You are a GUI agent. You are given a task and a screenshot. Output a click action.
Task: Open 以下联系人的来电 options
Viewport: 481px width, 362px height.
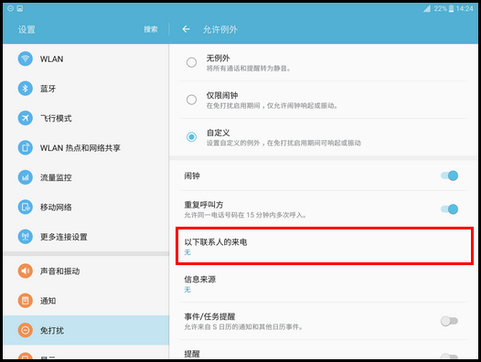pyautogui.click(x=325, y=246)
